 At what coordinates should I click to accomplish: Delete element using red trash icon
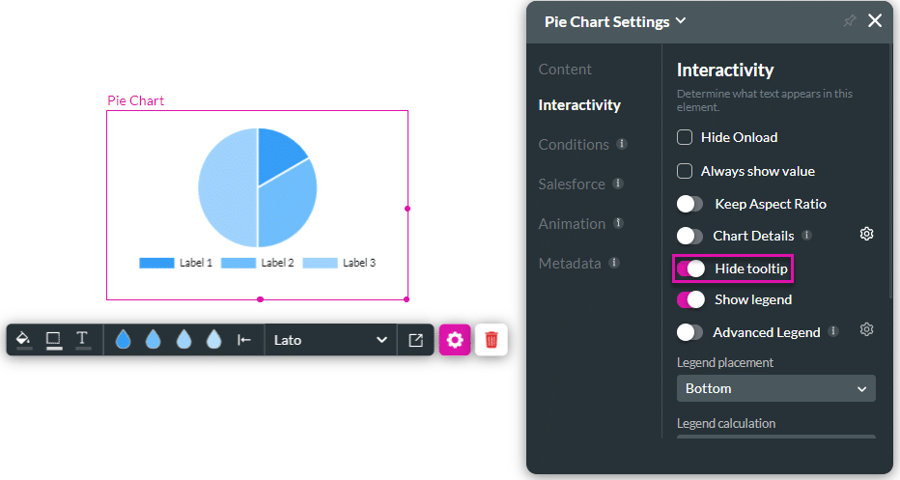(x=492, y=340)
